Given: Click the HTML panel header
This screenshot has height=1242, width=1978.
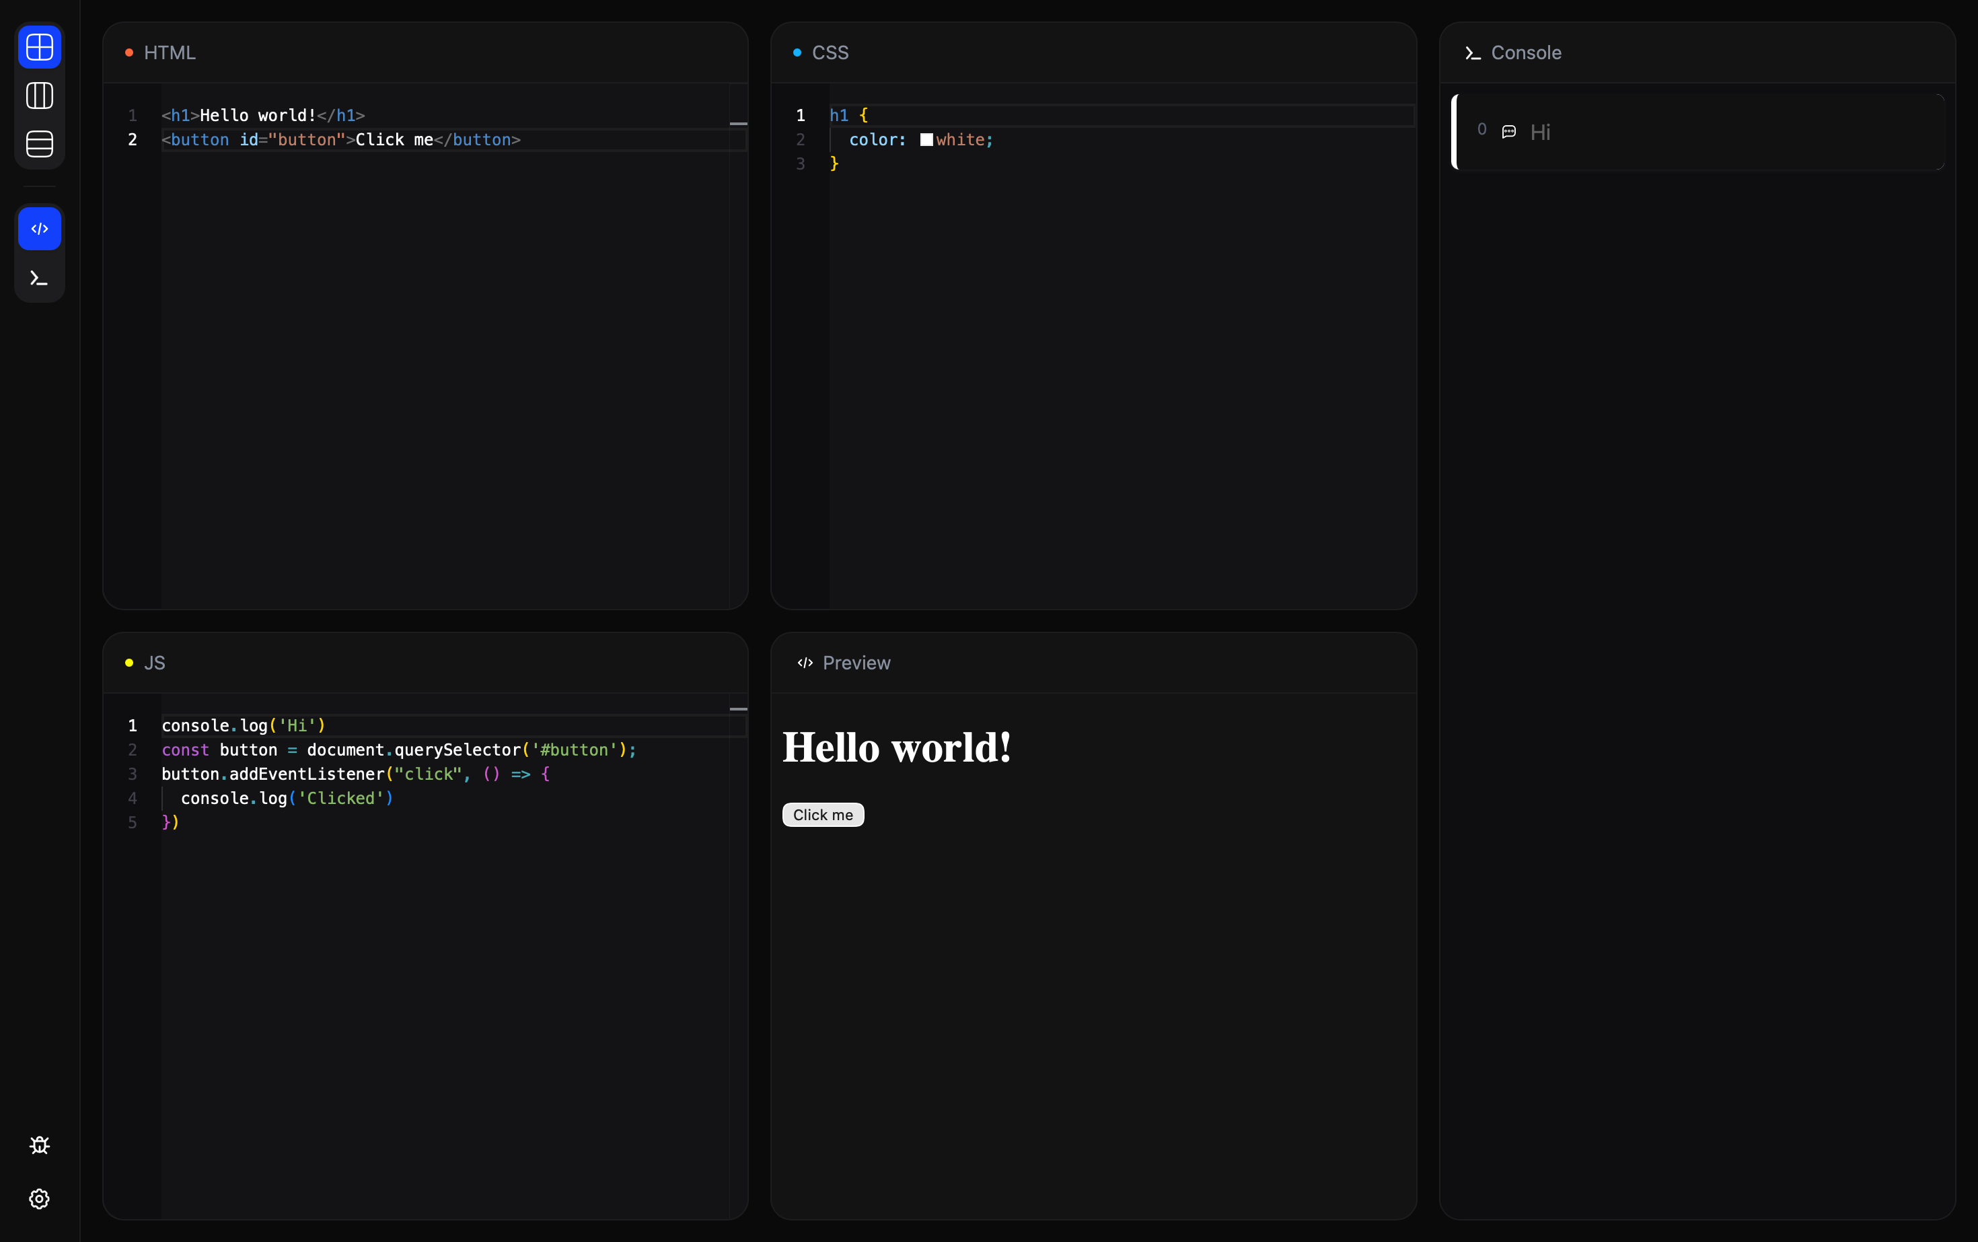Looking at the screenshot, I should point(170,52).
